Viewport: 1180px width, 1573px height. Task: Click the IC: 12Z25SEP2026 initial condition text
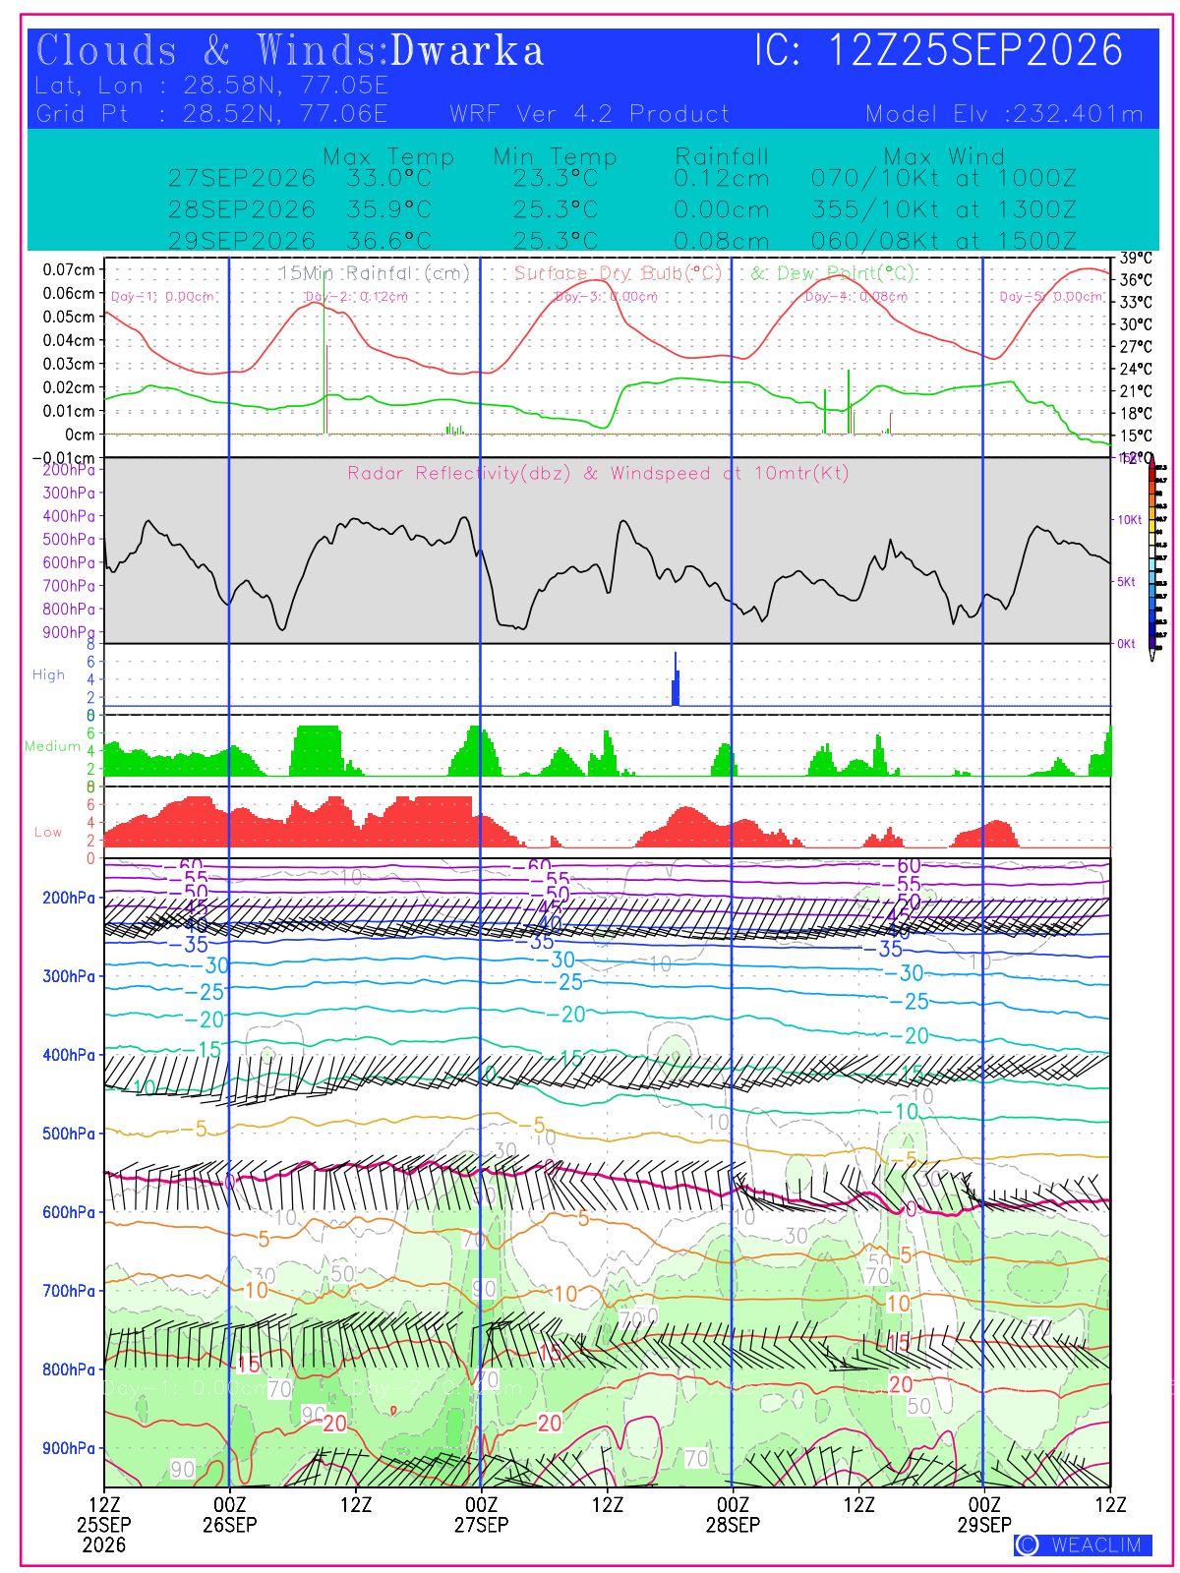938,50
